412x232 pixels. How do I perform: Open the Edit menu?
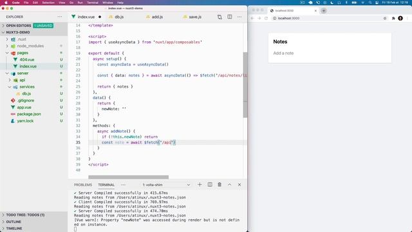click(35, 3)
